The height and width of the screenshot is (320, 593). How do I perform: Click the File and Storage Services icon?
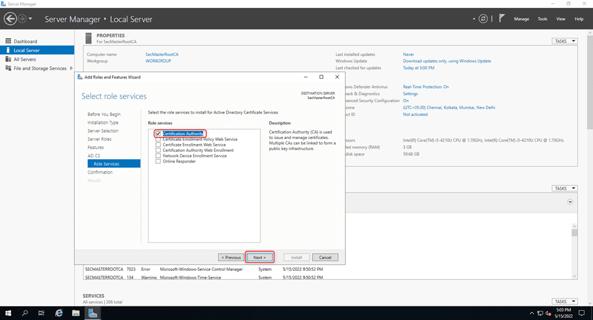coord(8,68)
